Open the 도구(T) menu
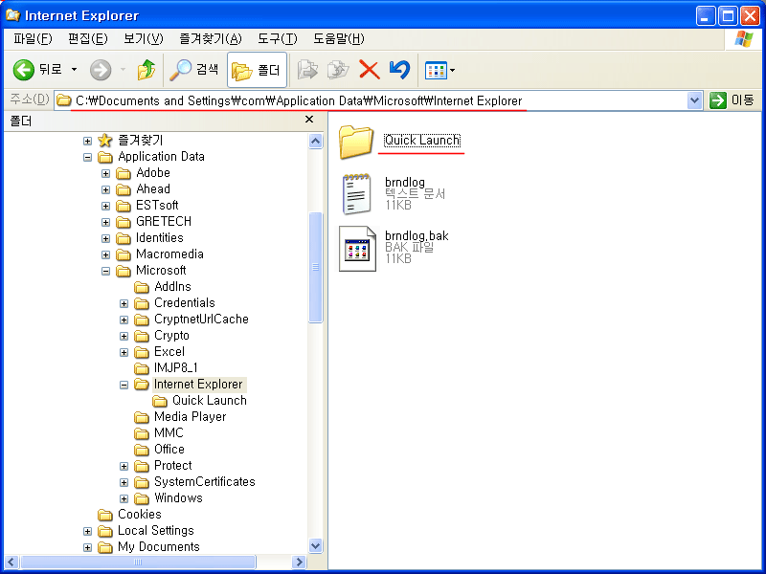Viewport: 766px width, 574px height. 278,39
